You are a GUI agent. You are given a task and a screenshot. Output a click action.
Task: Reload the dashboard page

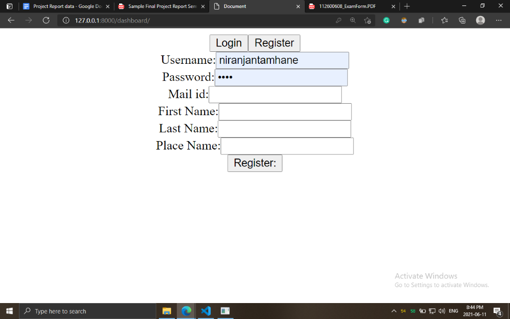[46, 20]
